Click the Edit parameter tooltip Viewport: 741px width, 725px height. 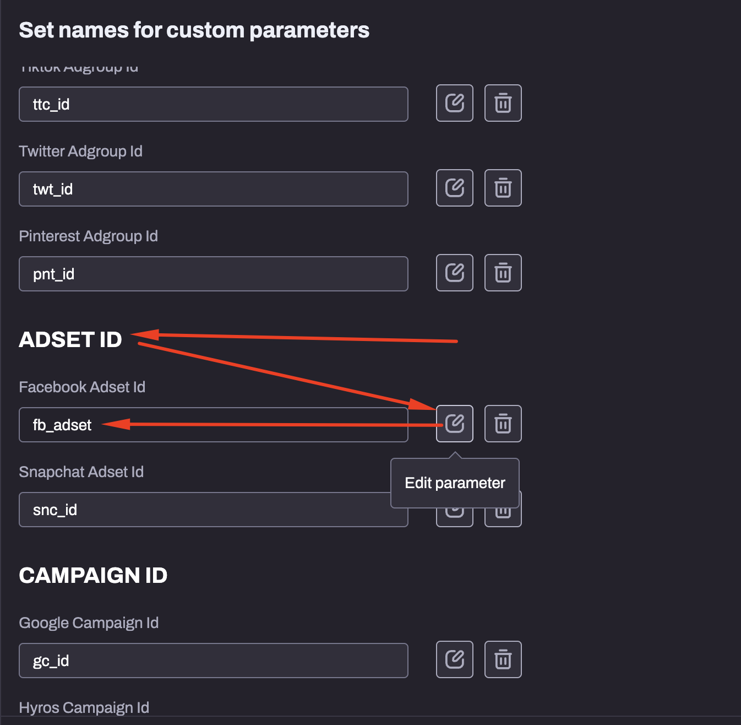pos(454,483)
